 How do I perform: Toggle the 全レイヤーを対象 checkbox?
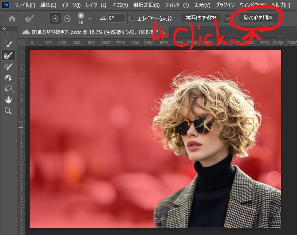pyautogui.click(x=132, y=18)
